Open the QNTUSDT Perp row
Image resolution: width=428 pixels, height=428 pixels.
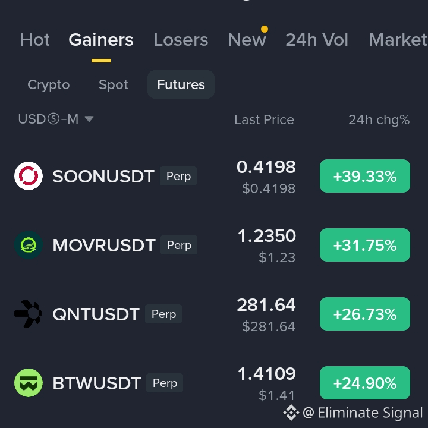214,314
